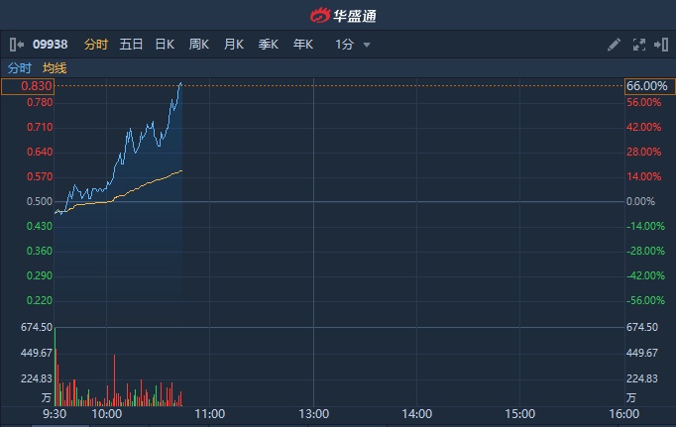Click the stock code 09938
Viewport: 676px width, 427px height.
click(x=49, y=45)
